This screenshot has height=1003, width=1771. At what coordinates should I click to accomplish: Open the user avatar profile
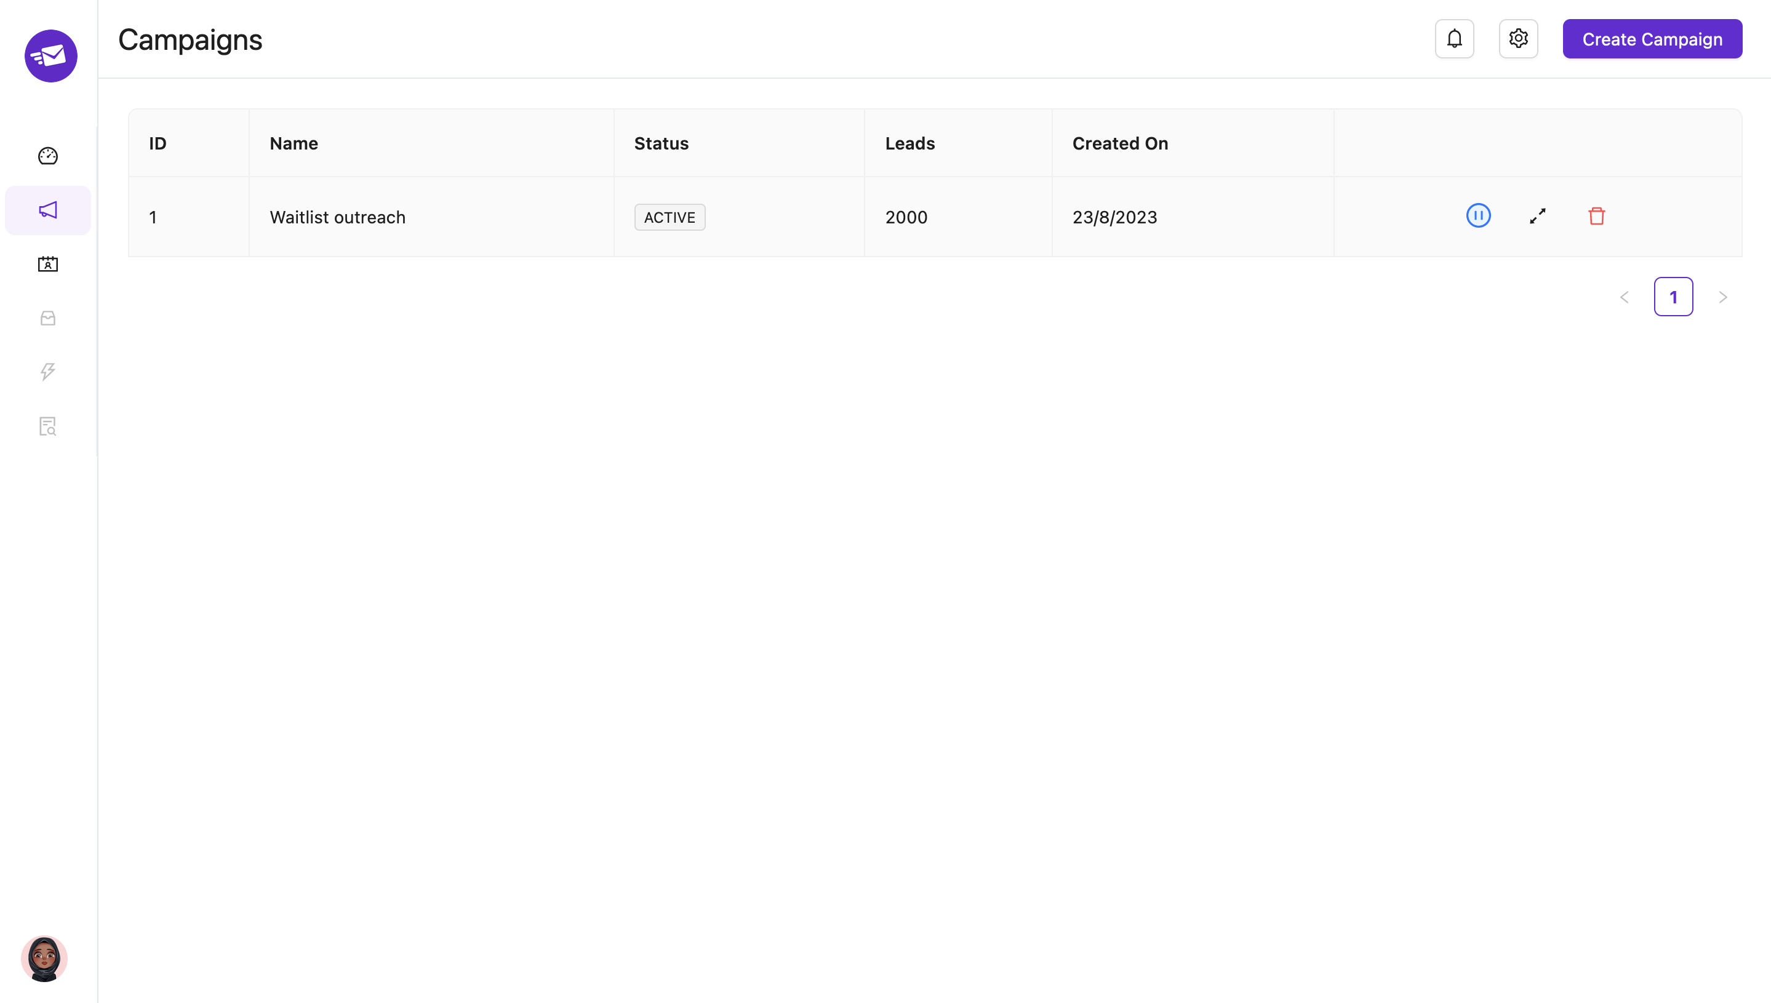tap(44, 958)
